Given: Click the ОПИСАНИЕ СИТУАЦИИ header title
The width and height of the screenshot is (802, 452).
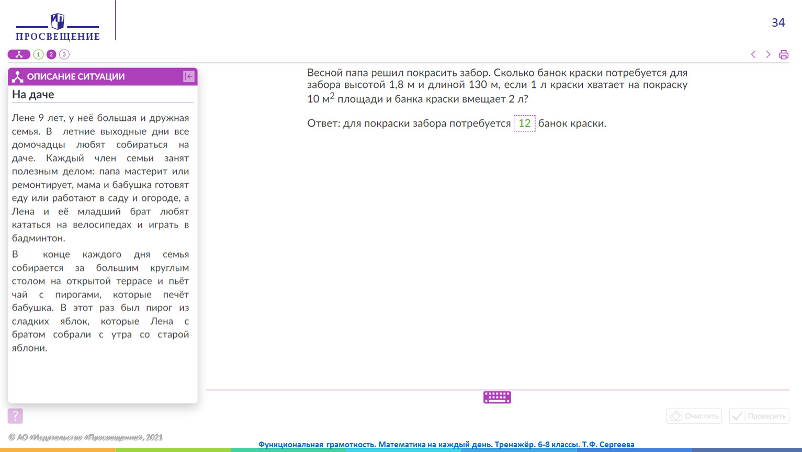Looking at the screenshot, I should click(x=76, y=76).
